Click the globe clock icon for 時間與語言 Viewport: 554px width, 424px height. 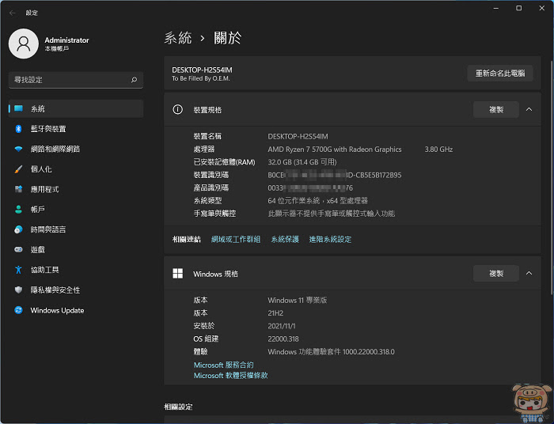(18, 229)
